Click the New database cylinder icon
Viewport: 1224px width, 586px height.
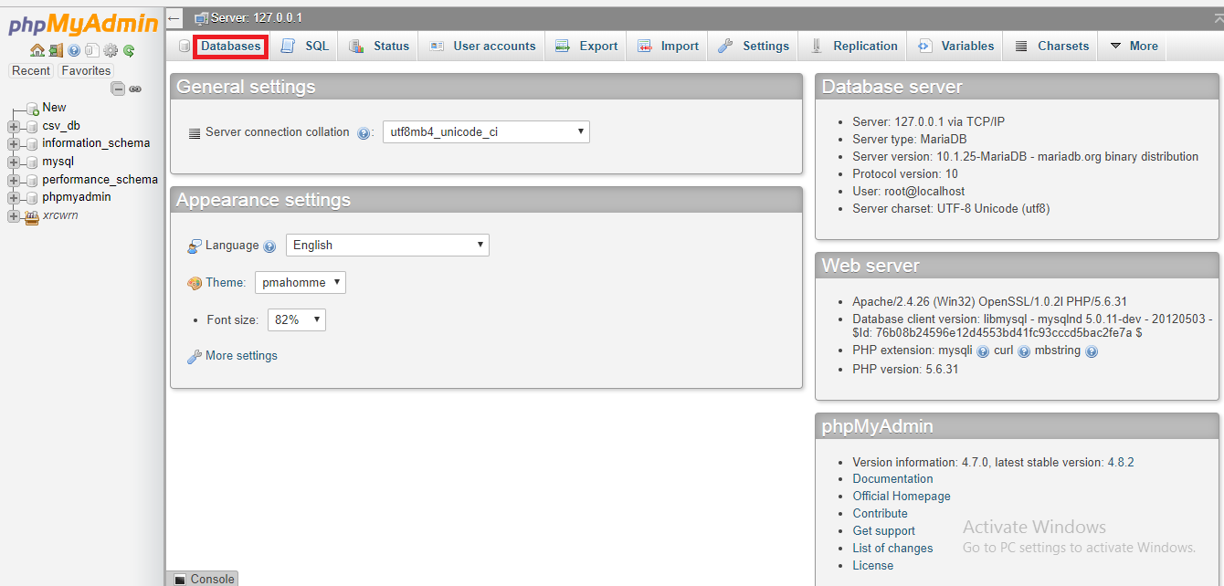tap(32, 109)
